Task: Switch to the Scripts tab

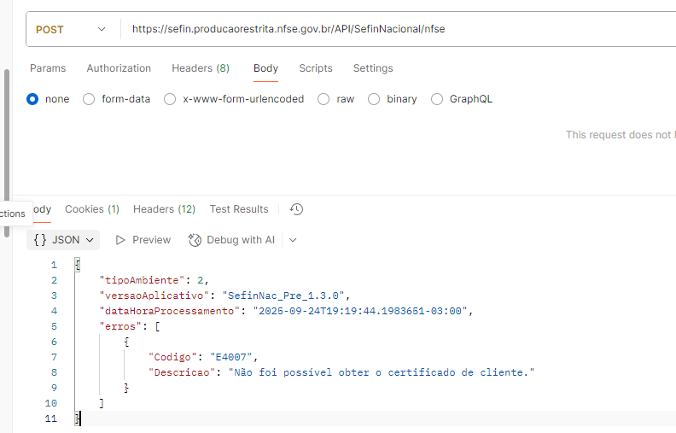Action: pyautogui.click(x=316, y=68)
